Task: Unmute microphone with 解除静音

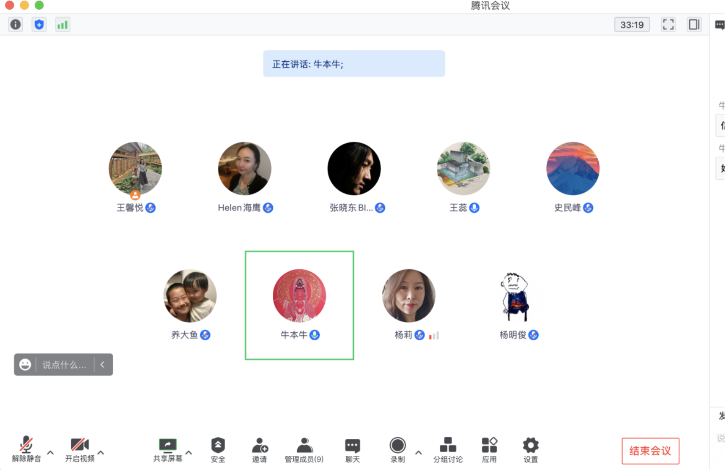Action: point(26,450)
